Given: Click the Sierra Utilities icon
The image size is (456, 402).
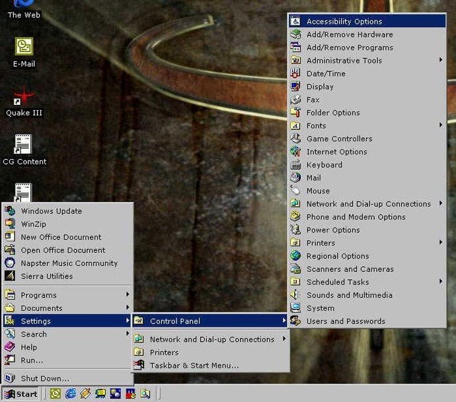Looking at the screenshot, I should point(10,276).
